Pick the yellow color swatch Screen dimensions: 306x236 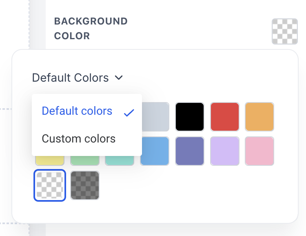tap(49, 160)
